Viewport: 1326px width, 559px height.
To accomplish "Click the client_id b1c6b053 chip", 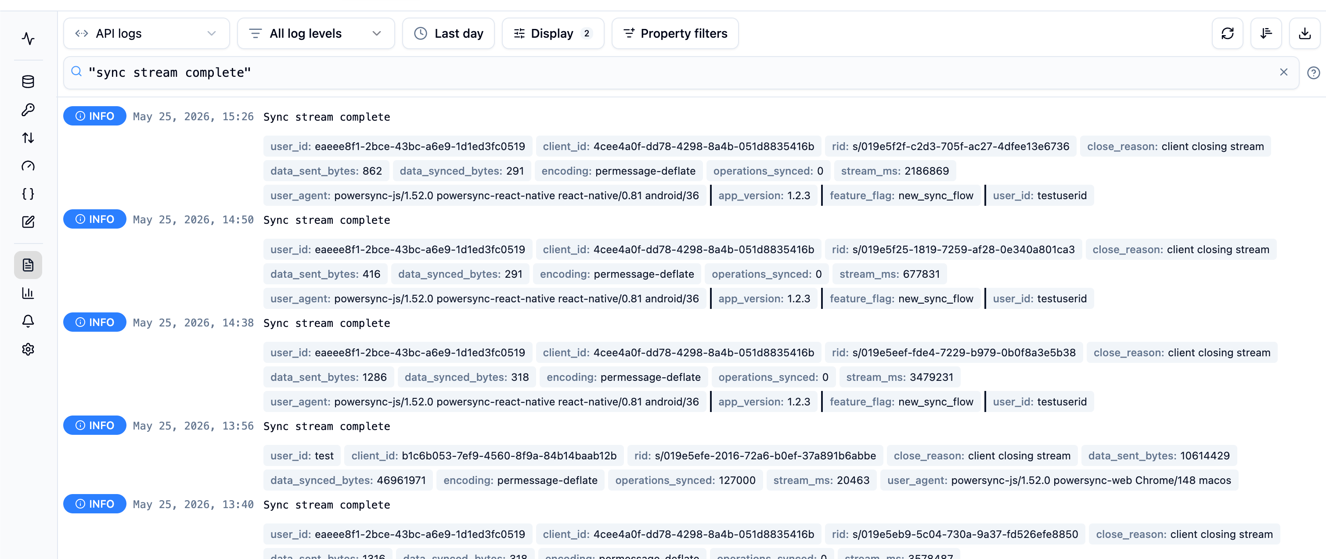I will coord(484,455).
